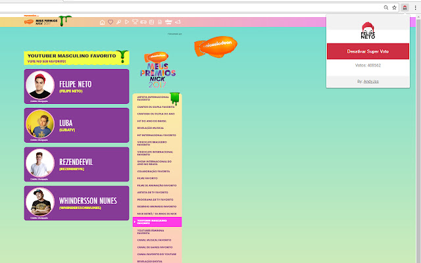
Task: Open the AndyJss author link
Action: 371,82
